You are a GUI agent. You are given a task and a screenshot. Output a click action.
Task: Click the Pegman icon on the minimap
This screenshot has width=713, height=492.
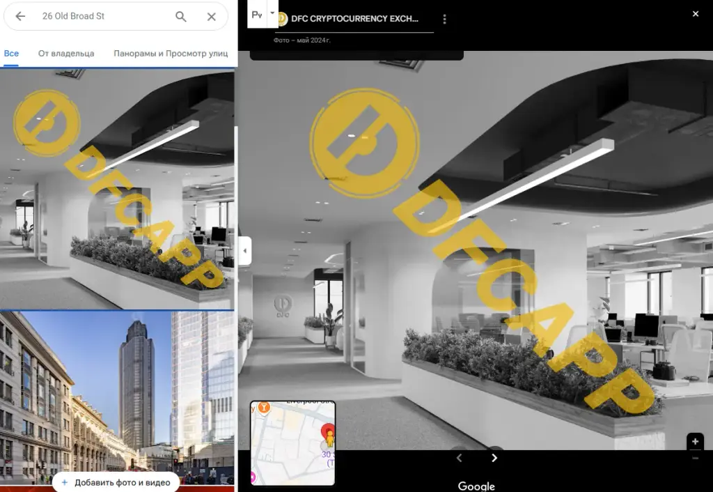coord(329,440)
